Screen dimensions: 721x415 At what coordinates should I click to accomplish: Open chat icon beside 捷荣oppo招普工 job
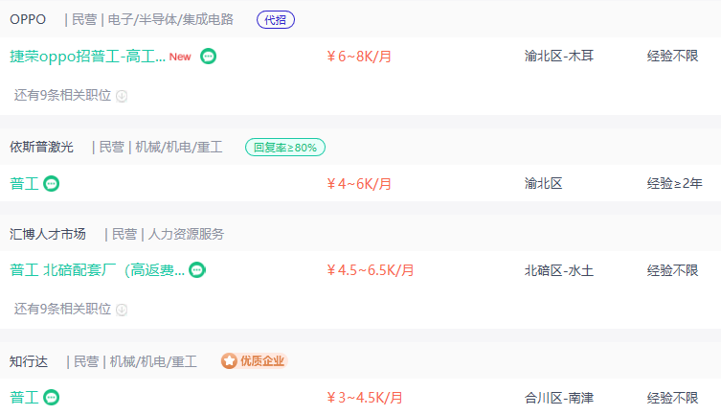(209, 57)
